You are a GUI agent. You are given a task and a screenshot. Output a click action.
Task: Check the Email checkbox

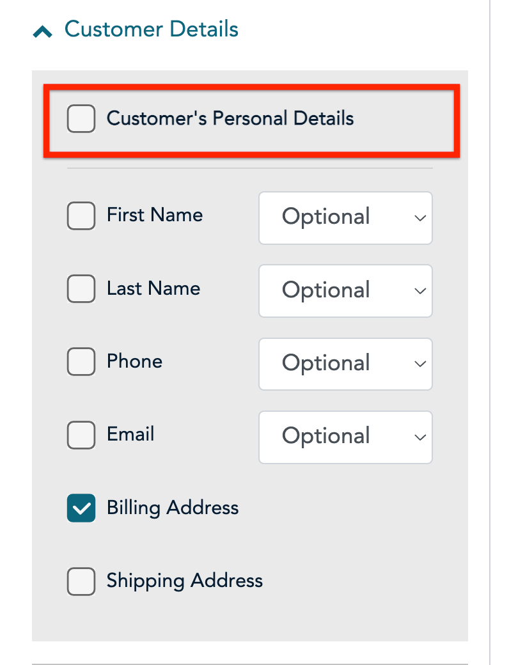[81, 434]
